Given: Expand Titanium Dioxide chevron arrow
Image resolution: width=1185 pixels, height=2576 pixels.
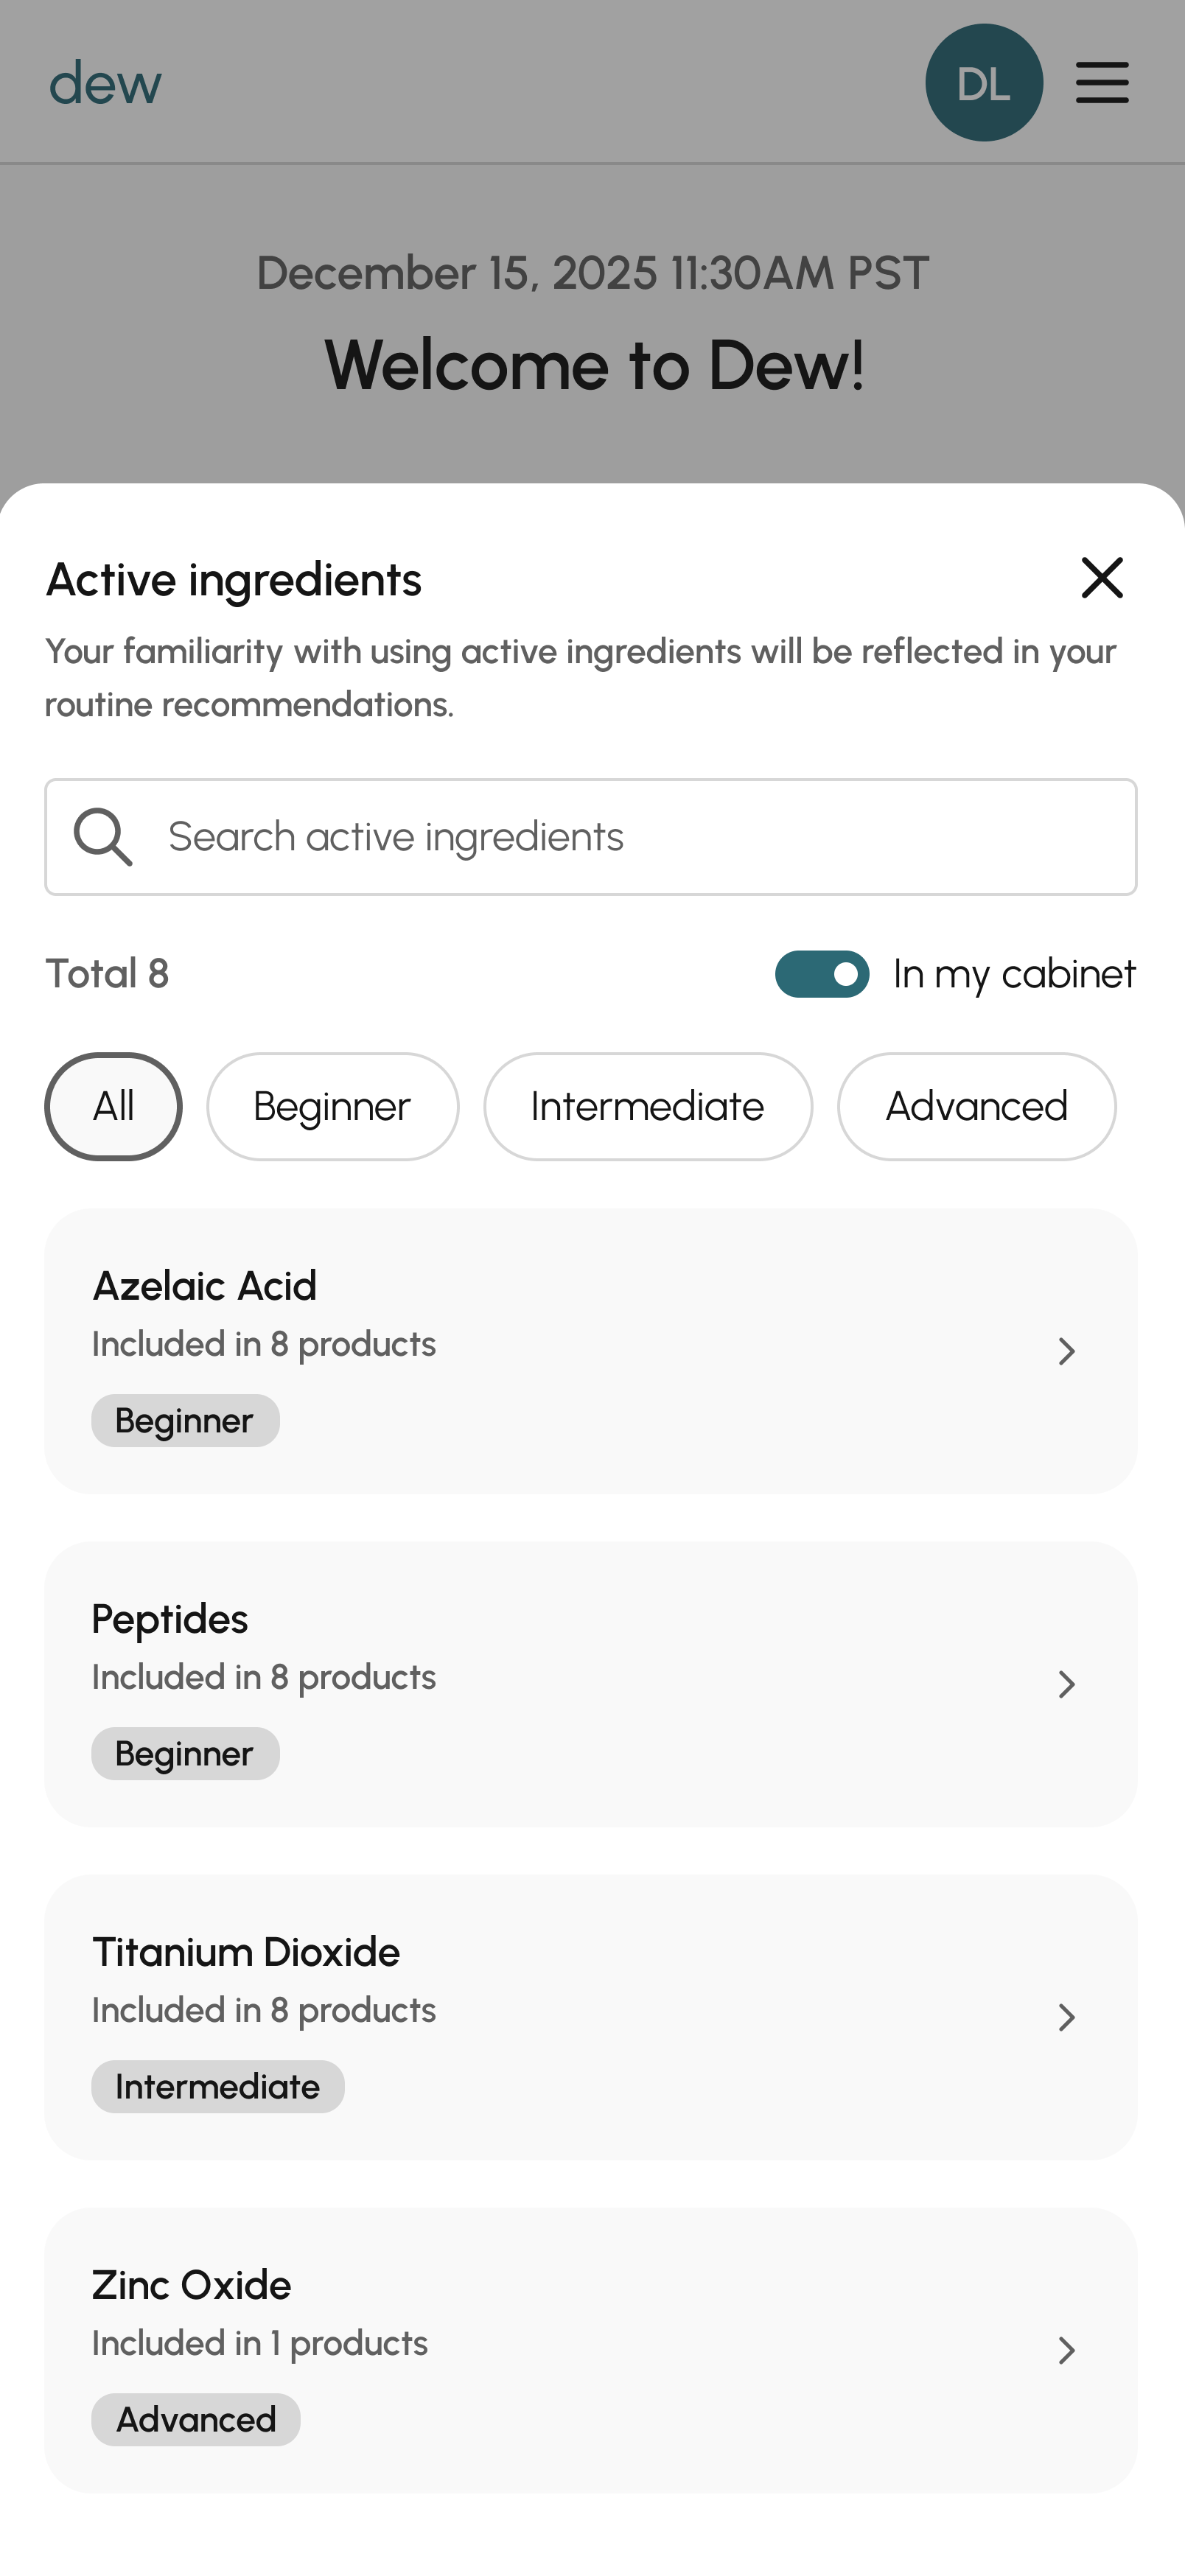Looking at the screenshot, I should [1066, 2017].
